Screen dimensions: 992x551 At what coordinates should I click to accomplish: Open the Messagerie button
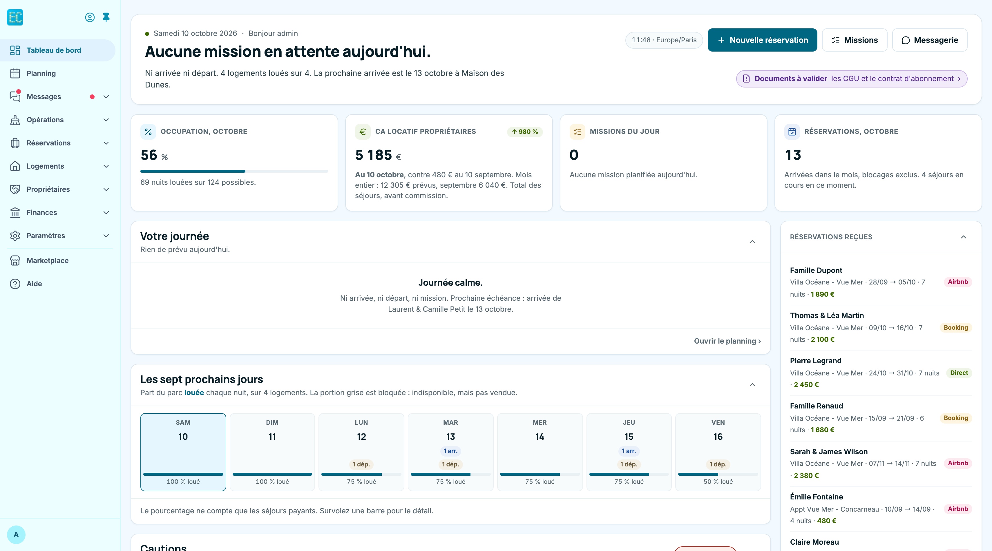point(930,40)
